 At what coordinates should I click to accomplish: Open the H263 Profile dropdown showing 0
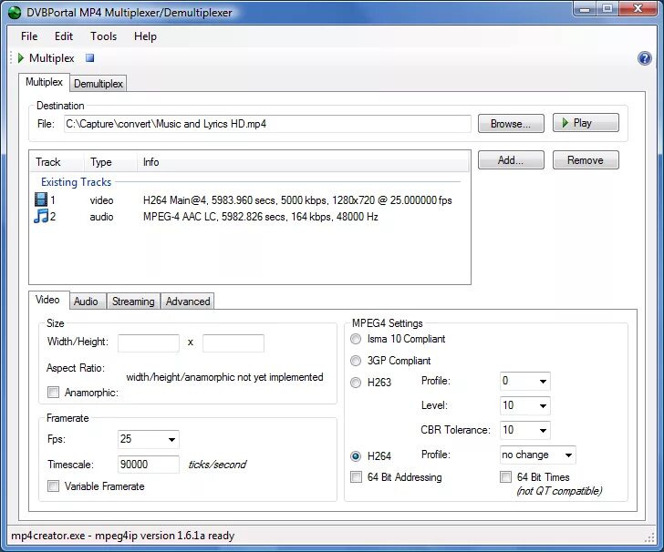525,381
